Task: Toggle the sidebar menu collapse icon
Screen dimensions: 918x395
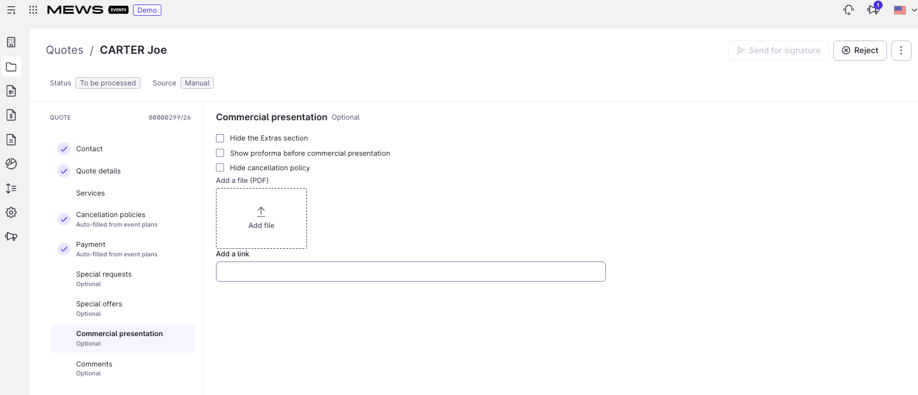Action: (x=11, y=10)
